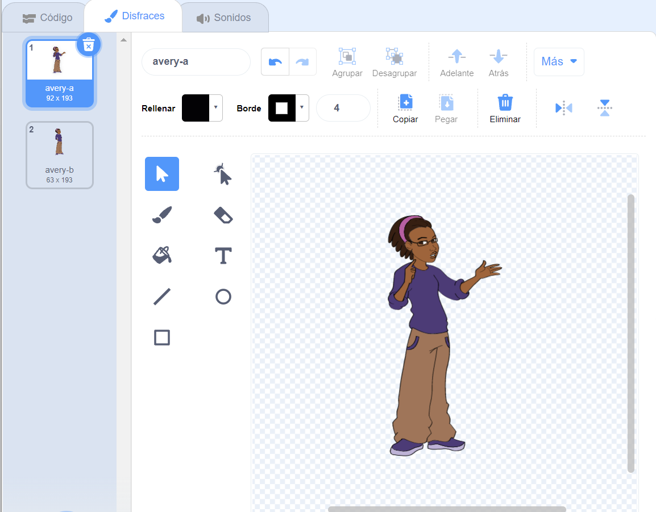Viewport: 656px width, 512px height.
Task: Choose the Reshape tool
Action: pyautogui.click(x=223, y=174)
